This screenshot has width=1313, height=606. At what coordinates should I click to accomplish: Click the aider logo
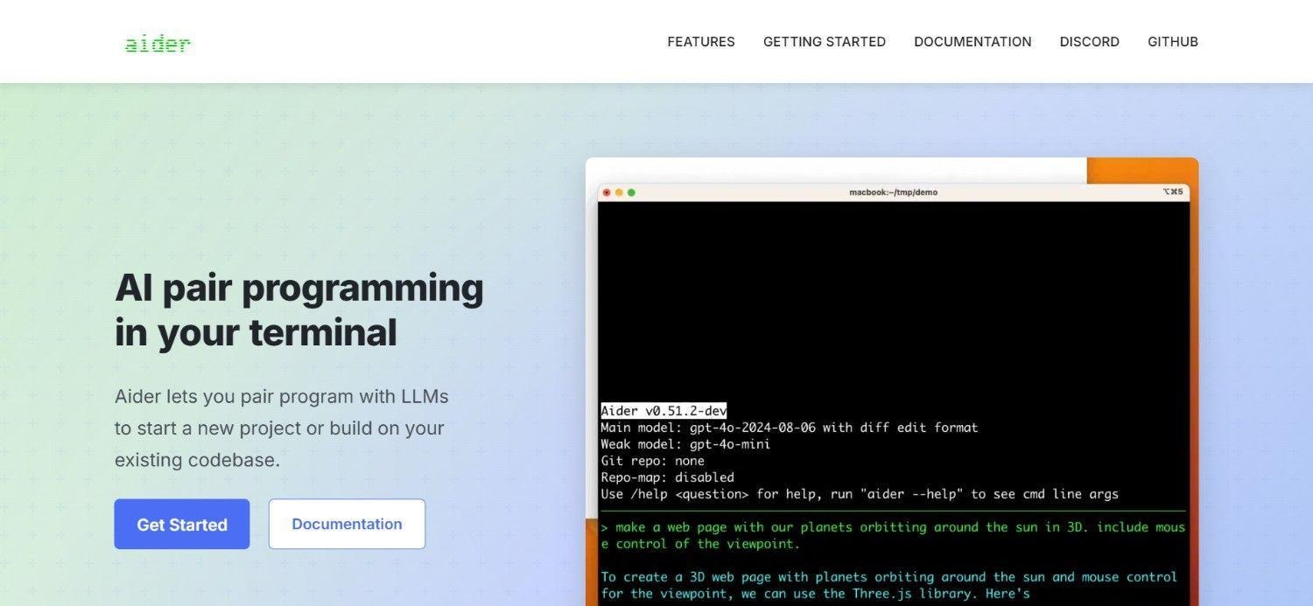(x=158, y=43)
